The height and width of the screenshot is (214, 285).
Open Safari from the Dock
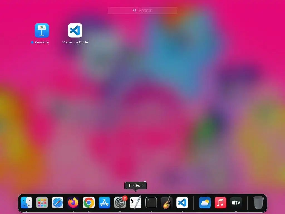[58, 202]
